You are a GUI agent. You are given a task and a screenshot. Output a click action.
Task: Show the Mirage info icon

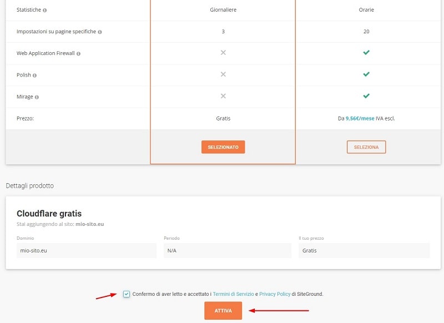coord(37,97)
